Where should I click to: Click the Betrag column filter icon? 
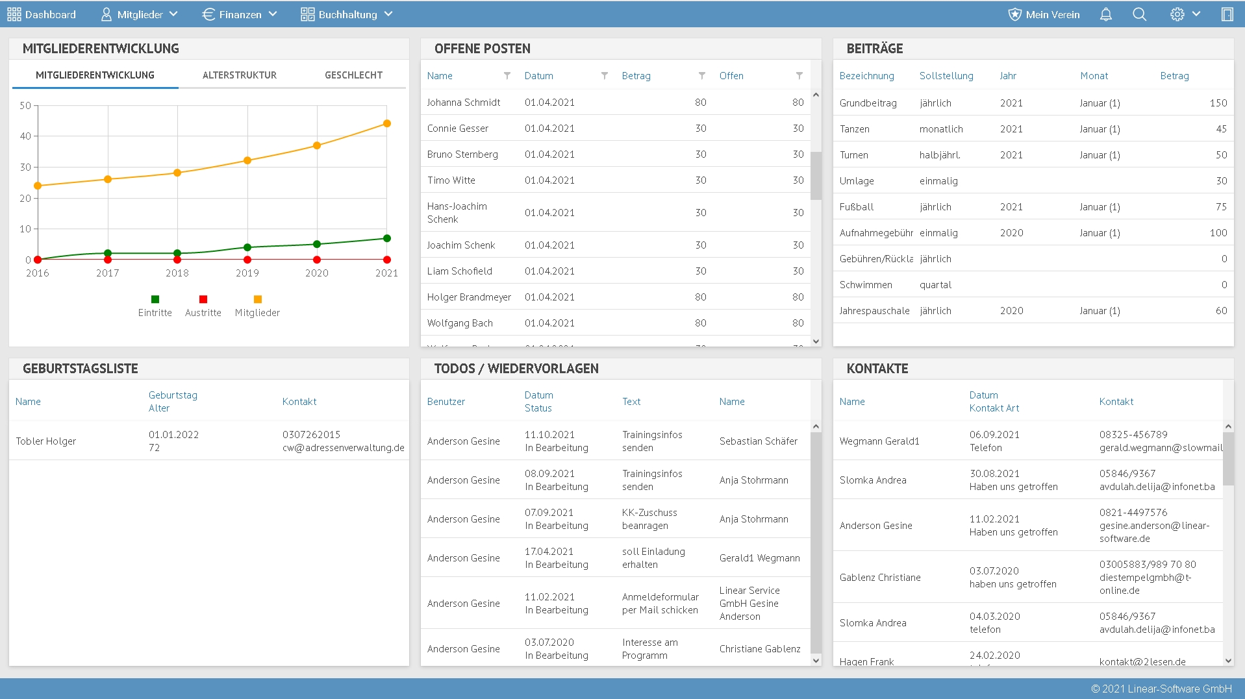coord(702,76)
